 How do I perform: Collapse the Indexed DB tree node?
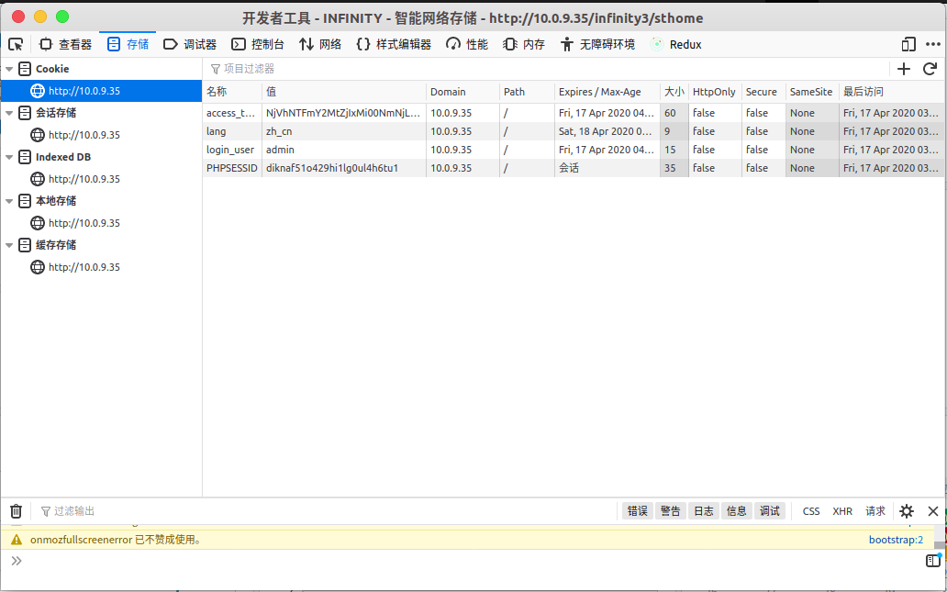point(9,157)
